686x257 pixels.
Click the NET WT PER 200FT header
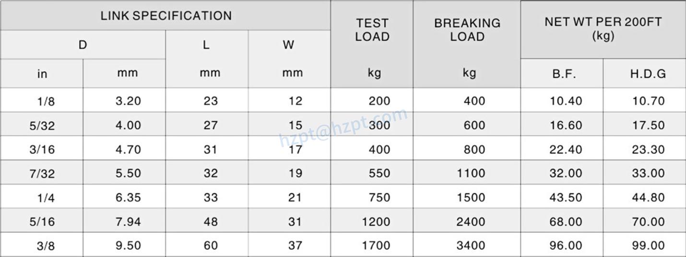tap(603, 29)
